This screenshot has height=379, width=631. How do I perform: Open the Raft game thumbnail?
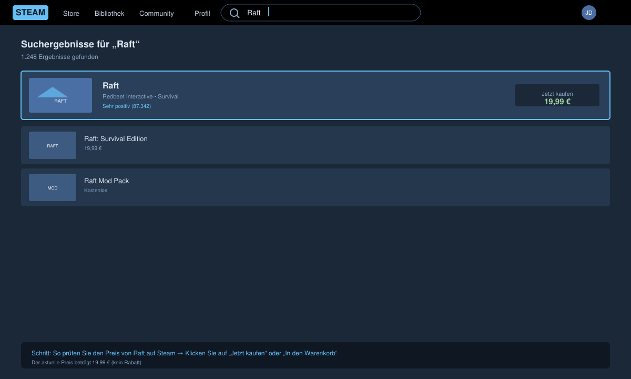point(60,95)
